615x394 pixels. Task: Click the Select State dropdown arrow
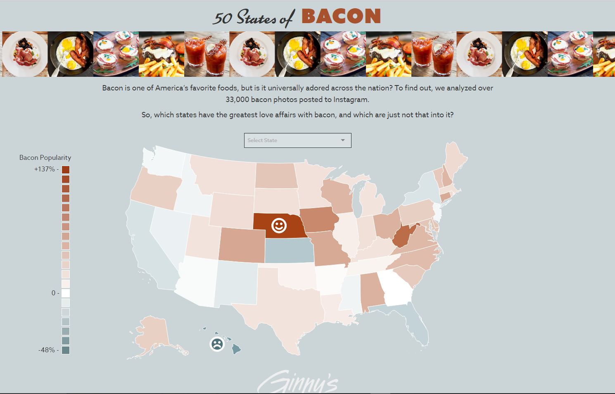coord(343,140)
